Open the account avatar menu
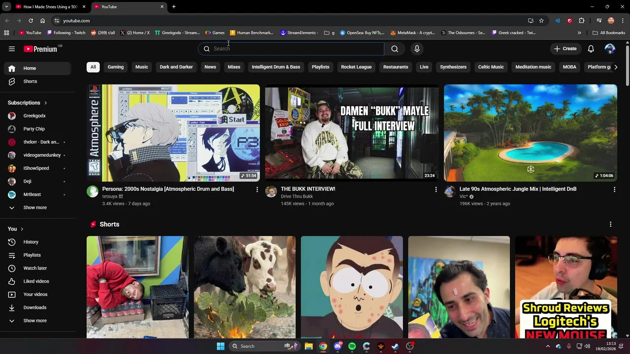This screenshot has height=354, width=630. (610, 49)
